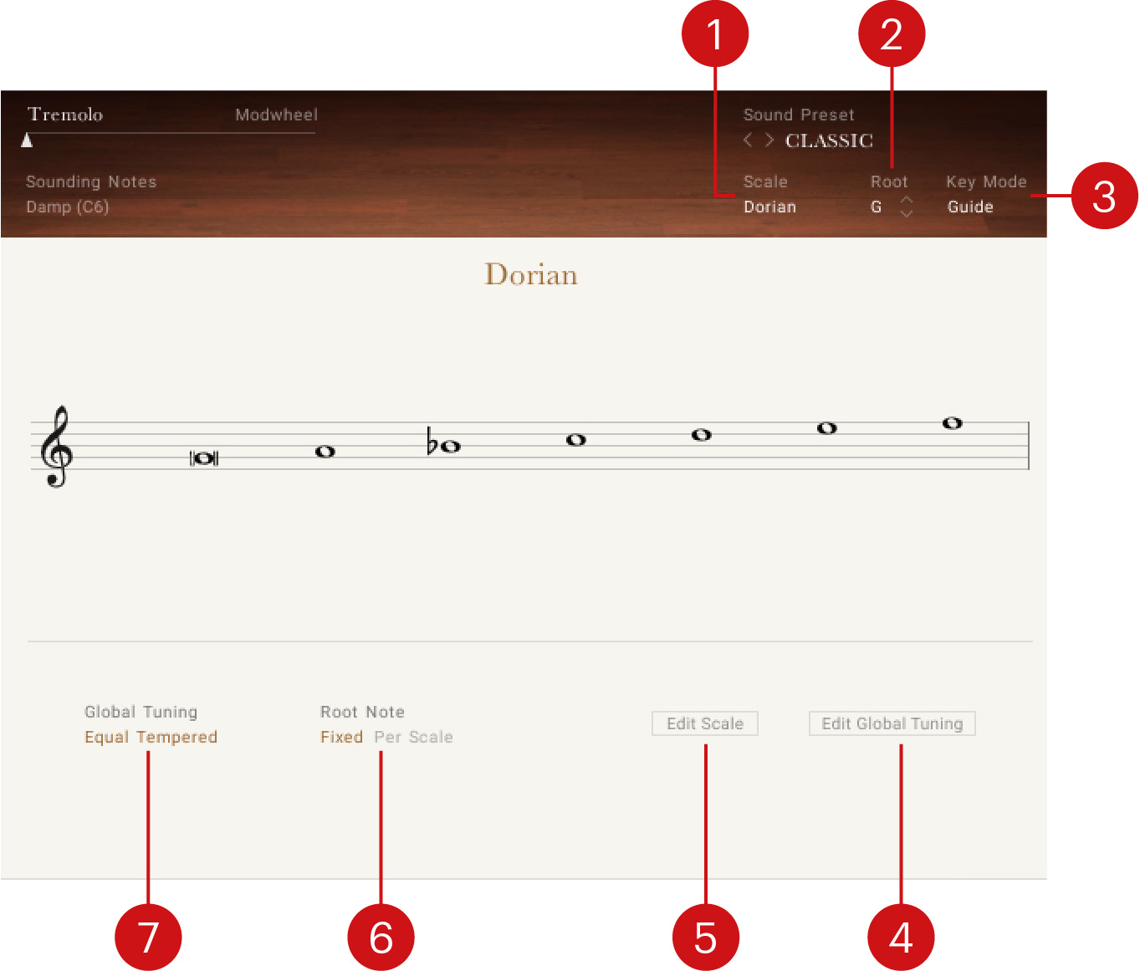Click the Root up stepper arrow
Image resolution: width=1140 pixels, height=971 pixels.
(907, 201)
